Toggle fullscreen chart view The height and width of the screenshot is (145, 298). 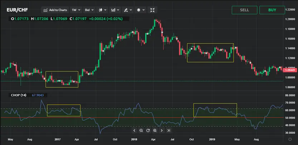[x=152, y=10]
